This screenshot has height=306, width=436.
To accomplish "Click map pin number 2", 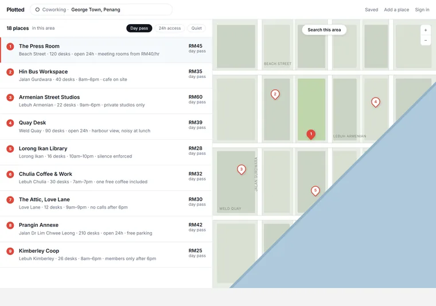I will click(275, 95).
